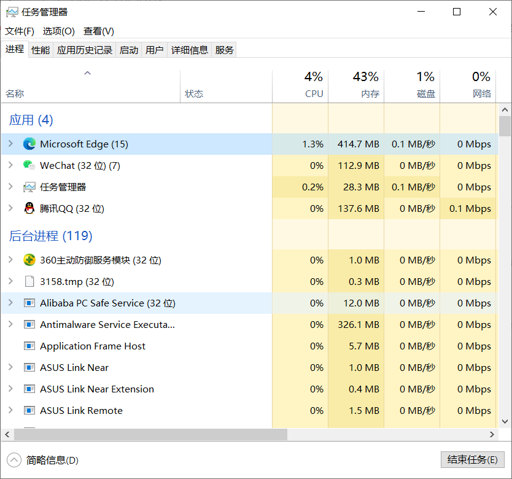This screenshot has height=479, width=512.
Task: Sort by the 状态 column header
Action: pos(226,87)
